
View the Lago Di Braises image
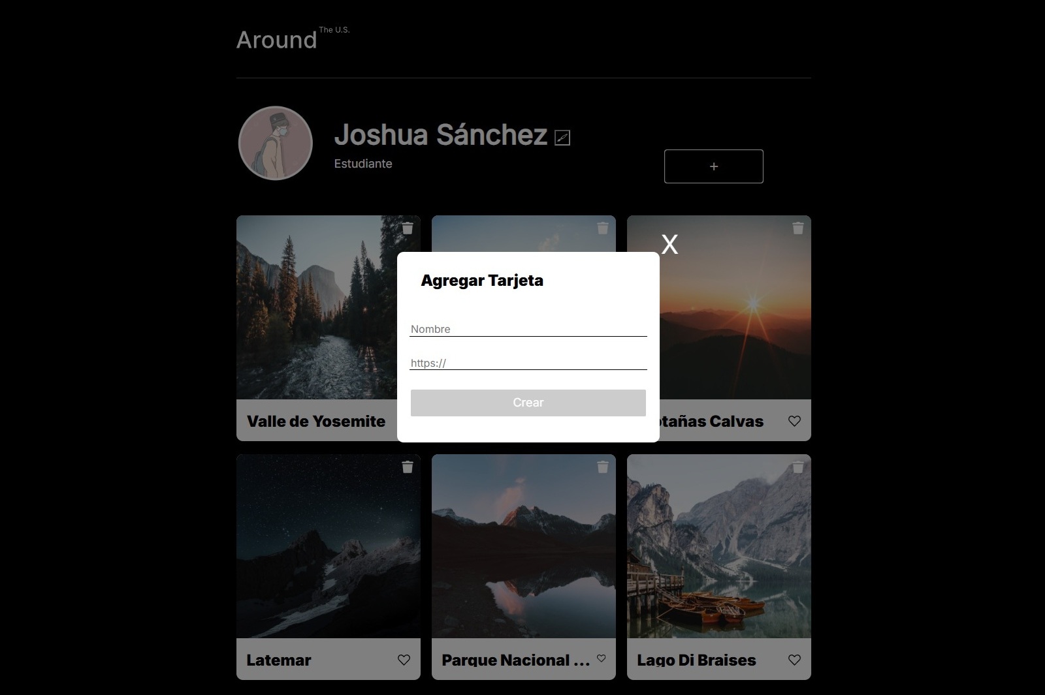(x=718, y=546)
